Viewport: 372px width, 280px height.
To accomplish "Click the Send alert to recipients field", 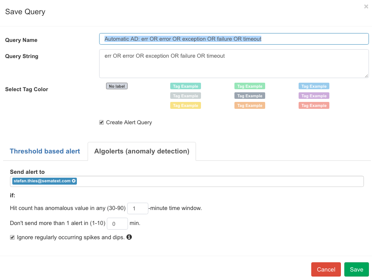I will pyautogui.click(x=187, y=182).
